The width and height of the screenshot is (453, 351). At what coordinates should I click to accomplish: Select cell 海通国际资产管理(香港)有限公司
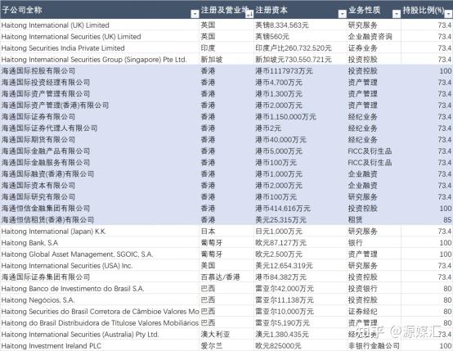[100, 106]
